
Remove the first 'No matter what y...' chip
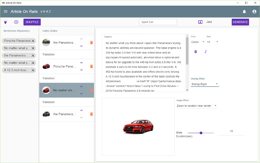tap(33, 48)
